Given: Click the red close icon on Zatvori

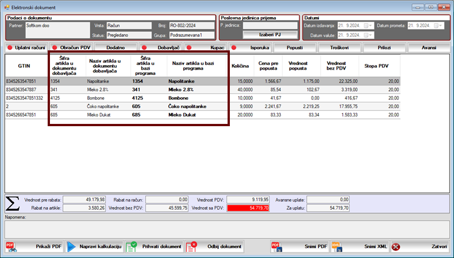Looking at the screenshot, I should coord(396,247).
